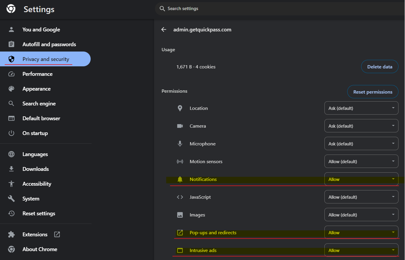Image resolution: width=405 pixels, height=260 pixels.
Task: Click the camera icon in Permissions
Action: tap(180, 126)
